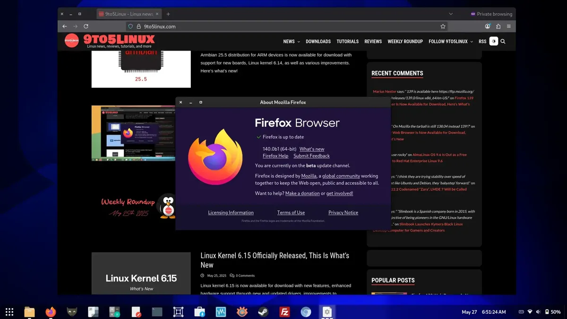Open the search magnifier on 9to5Linux navbar

tap(503, 41)
